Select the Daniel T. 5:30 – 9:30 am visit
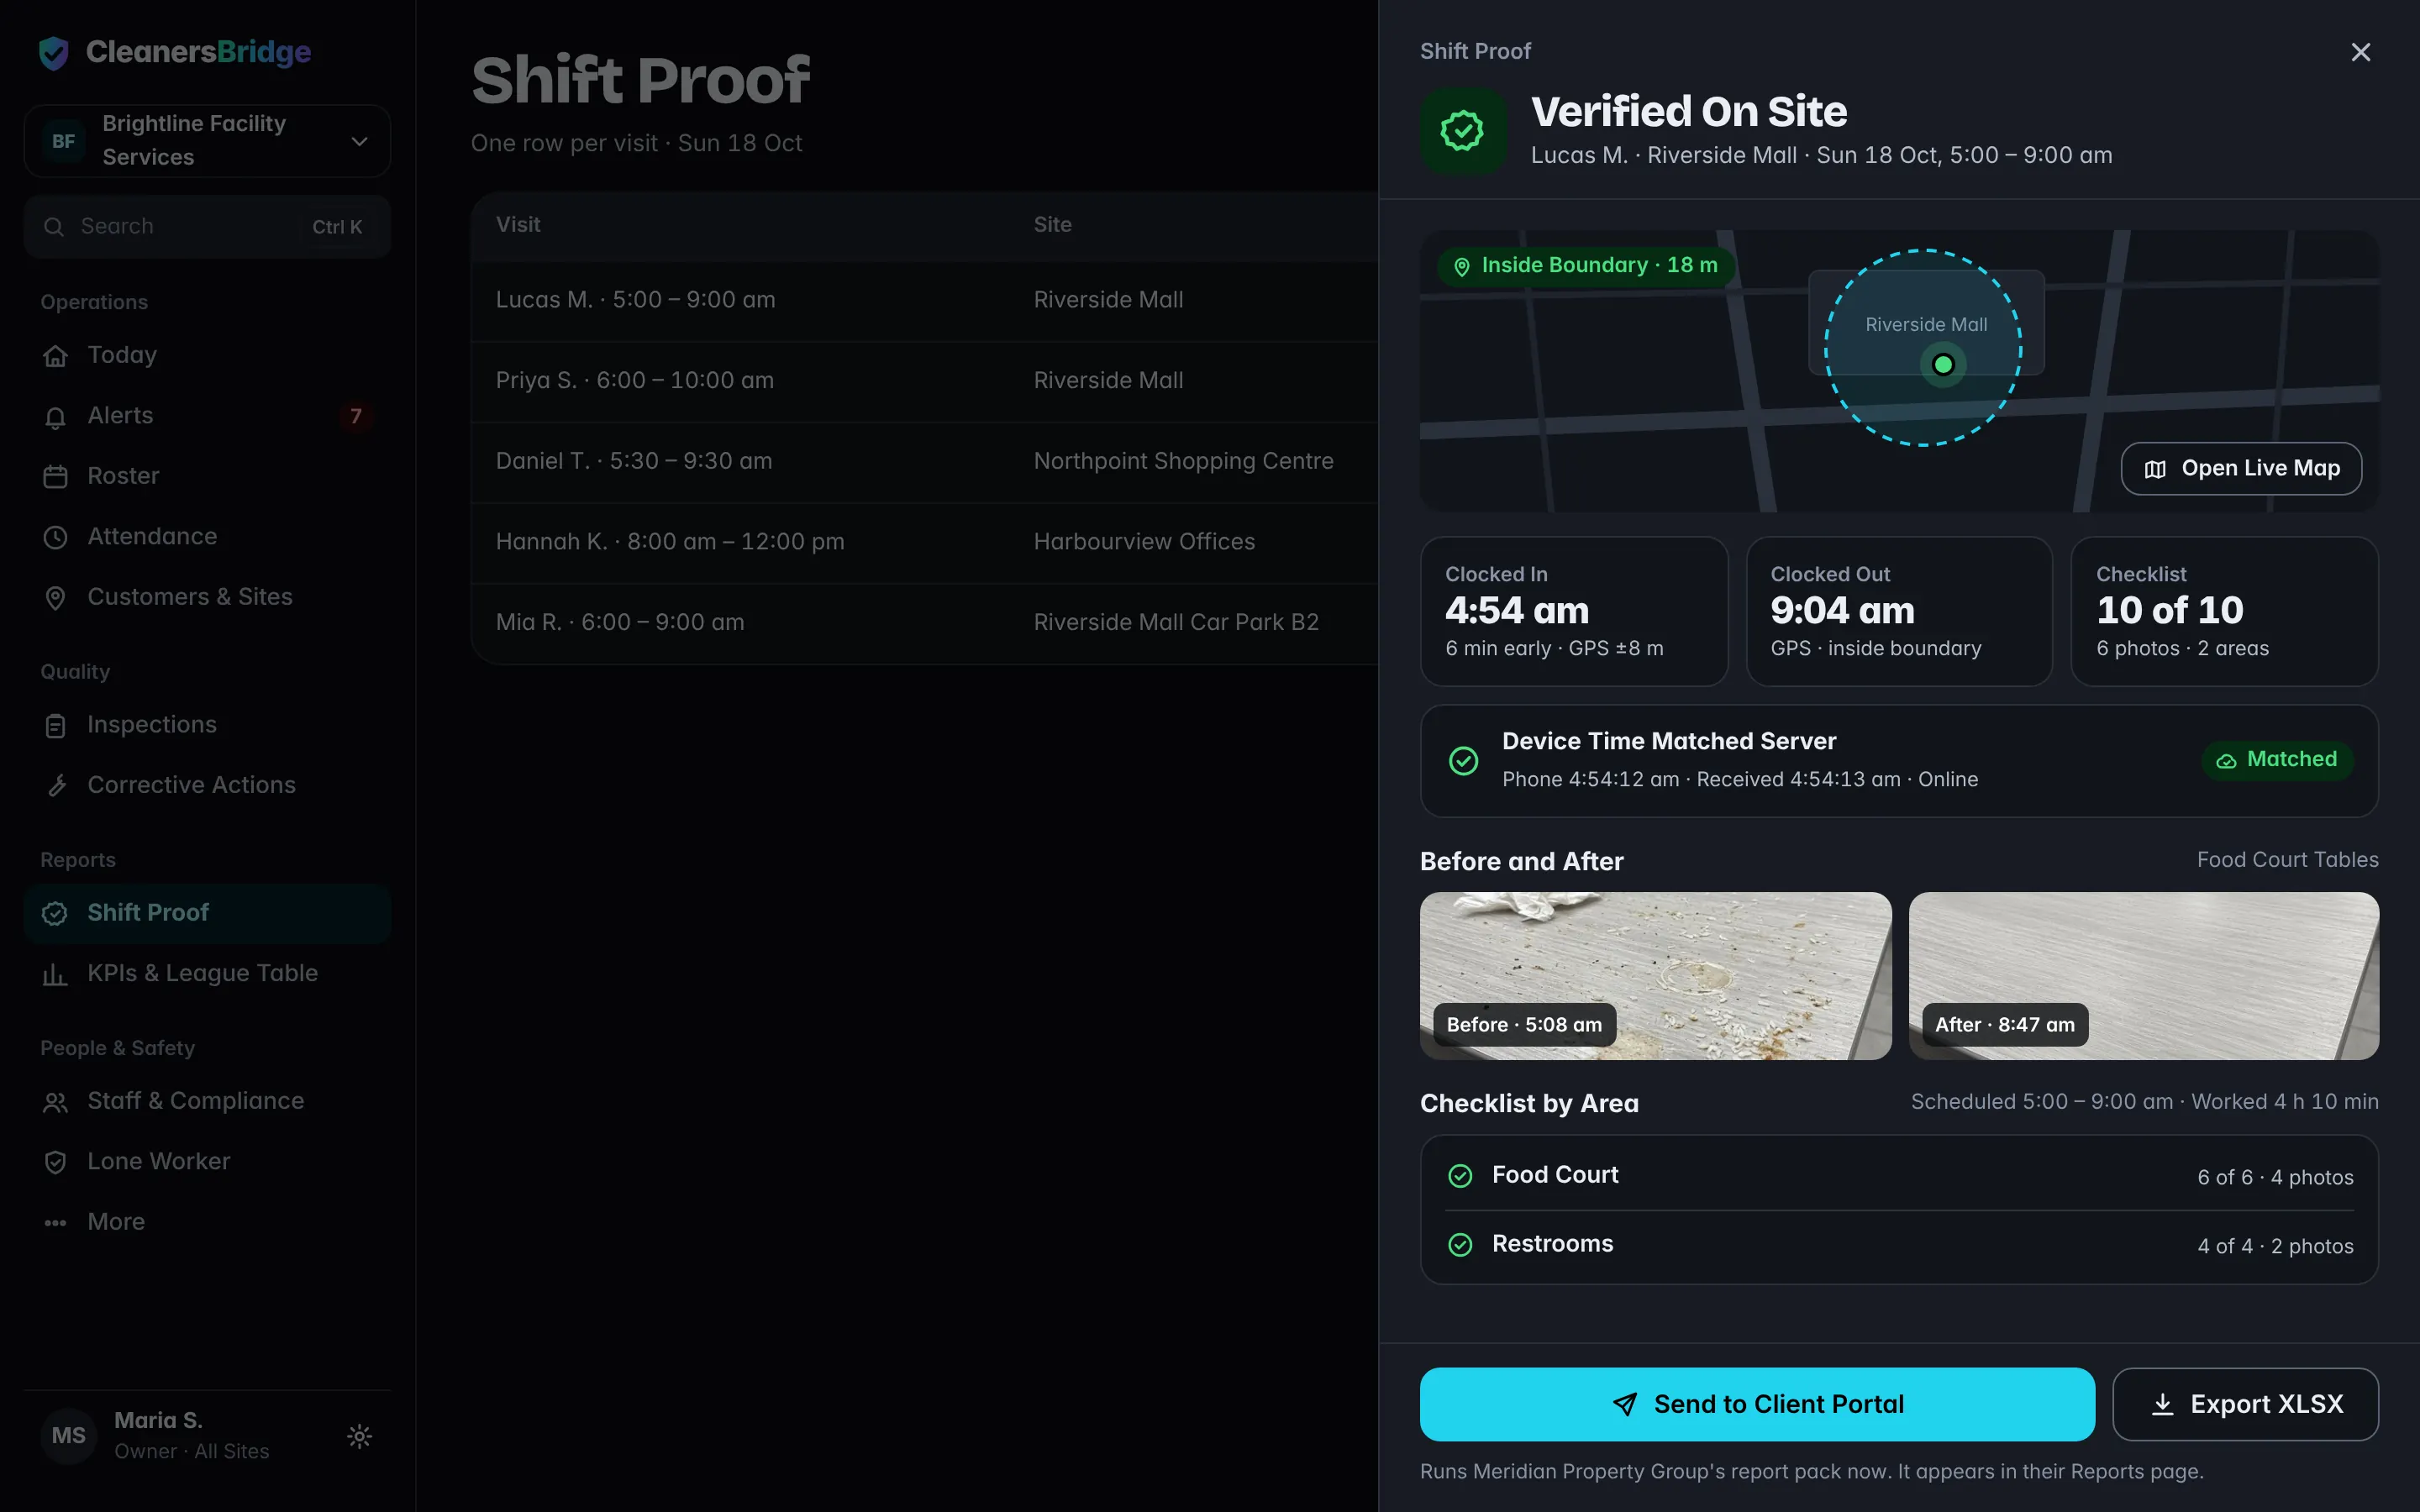 tap(924, 462)
